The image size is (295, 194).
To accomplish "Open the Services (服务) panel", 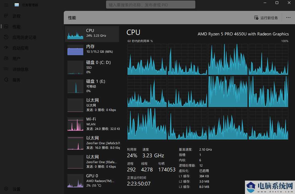I will [x=16, y=80].
